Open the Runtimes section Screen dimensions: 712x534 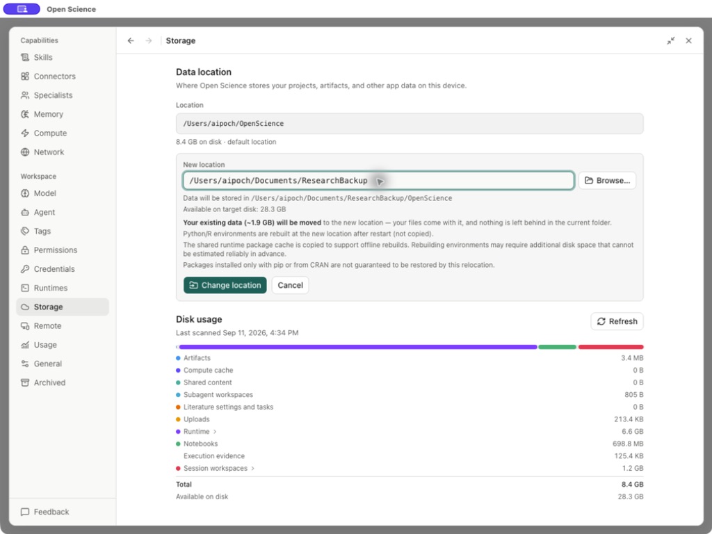tap(63, 288)
